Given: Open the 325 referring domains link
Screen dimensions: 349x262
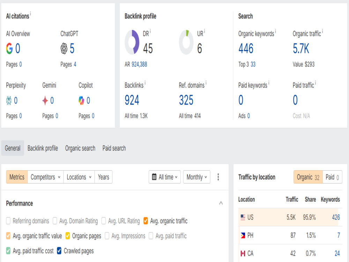Looking at the screenshot, I should (x=186, y=100).
